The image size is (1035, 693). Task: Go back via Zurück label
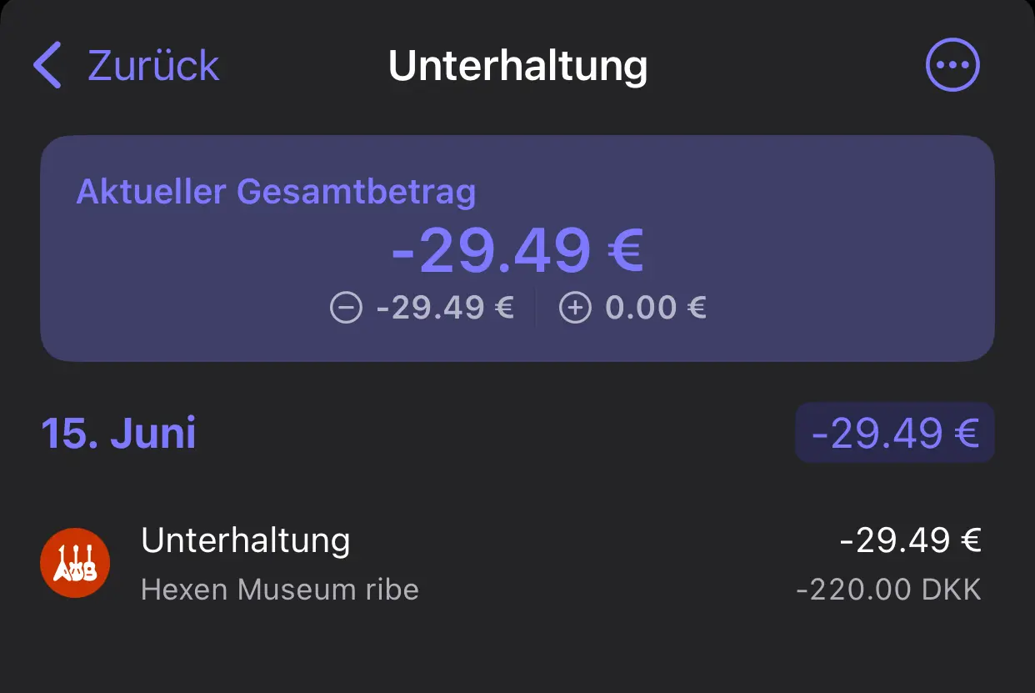point(153,66)
